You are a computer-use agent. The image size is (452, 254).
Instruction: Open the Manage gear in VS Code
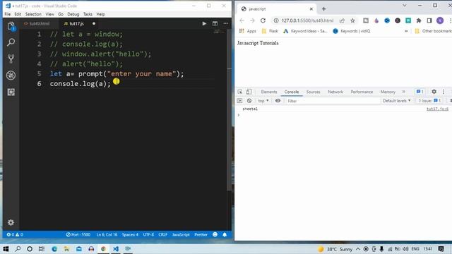coord(11,222)
